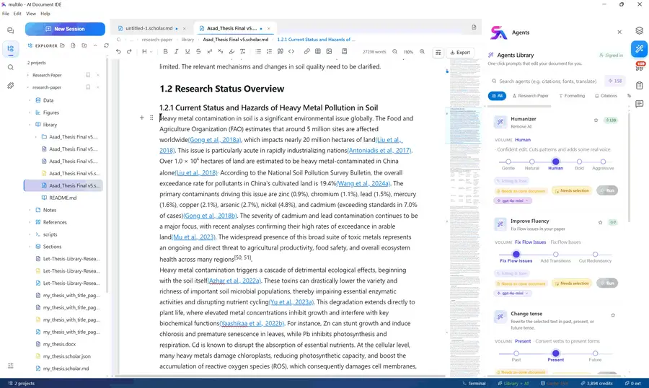Click the superscript icon
The image size is (649, 388).
(209, 52)
